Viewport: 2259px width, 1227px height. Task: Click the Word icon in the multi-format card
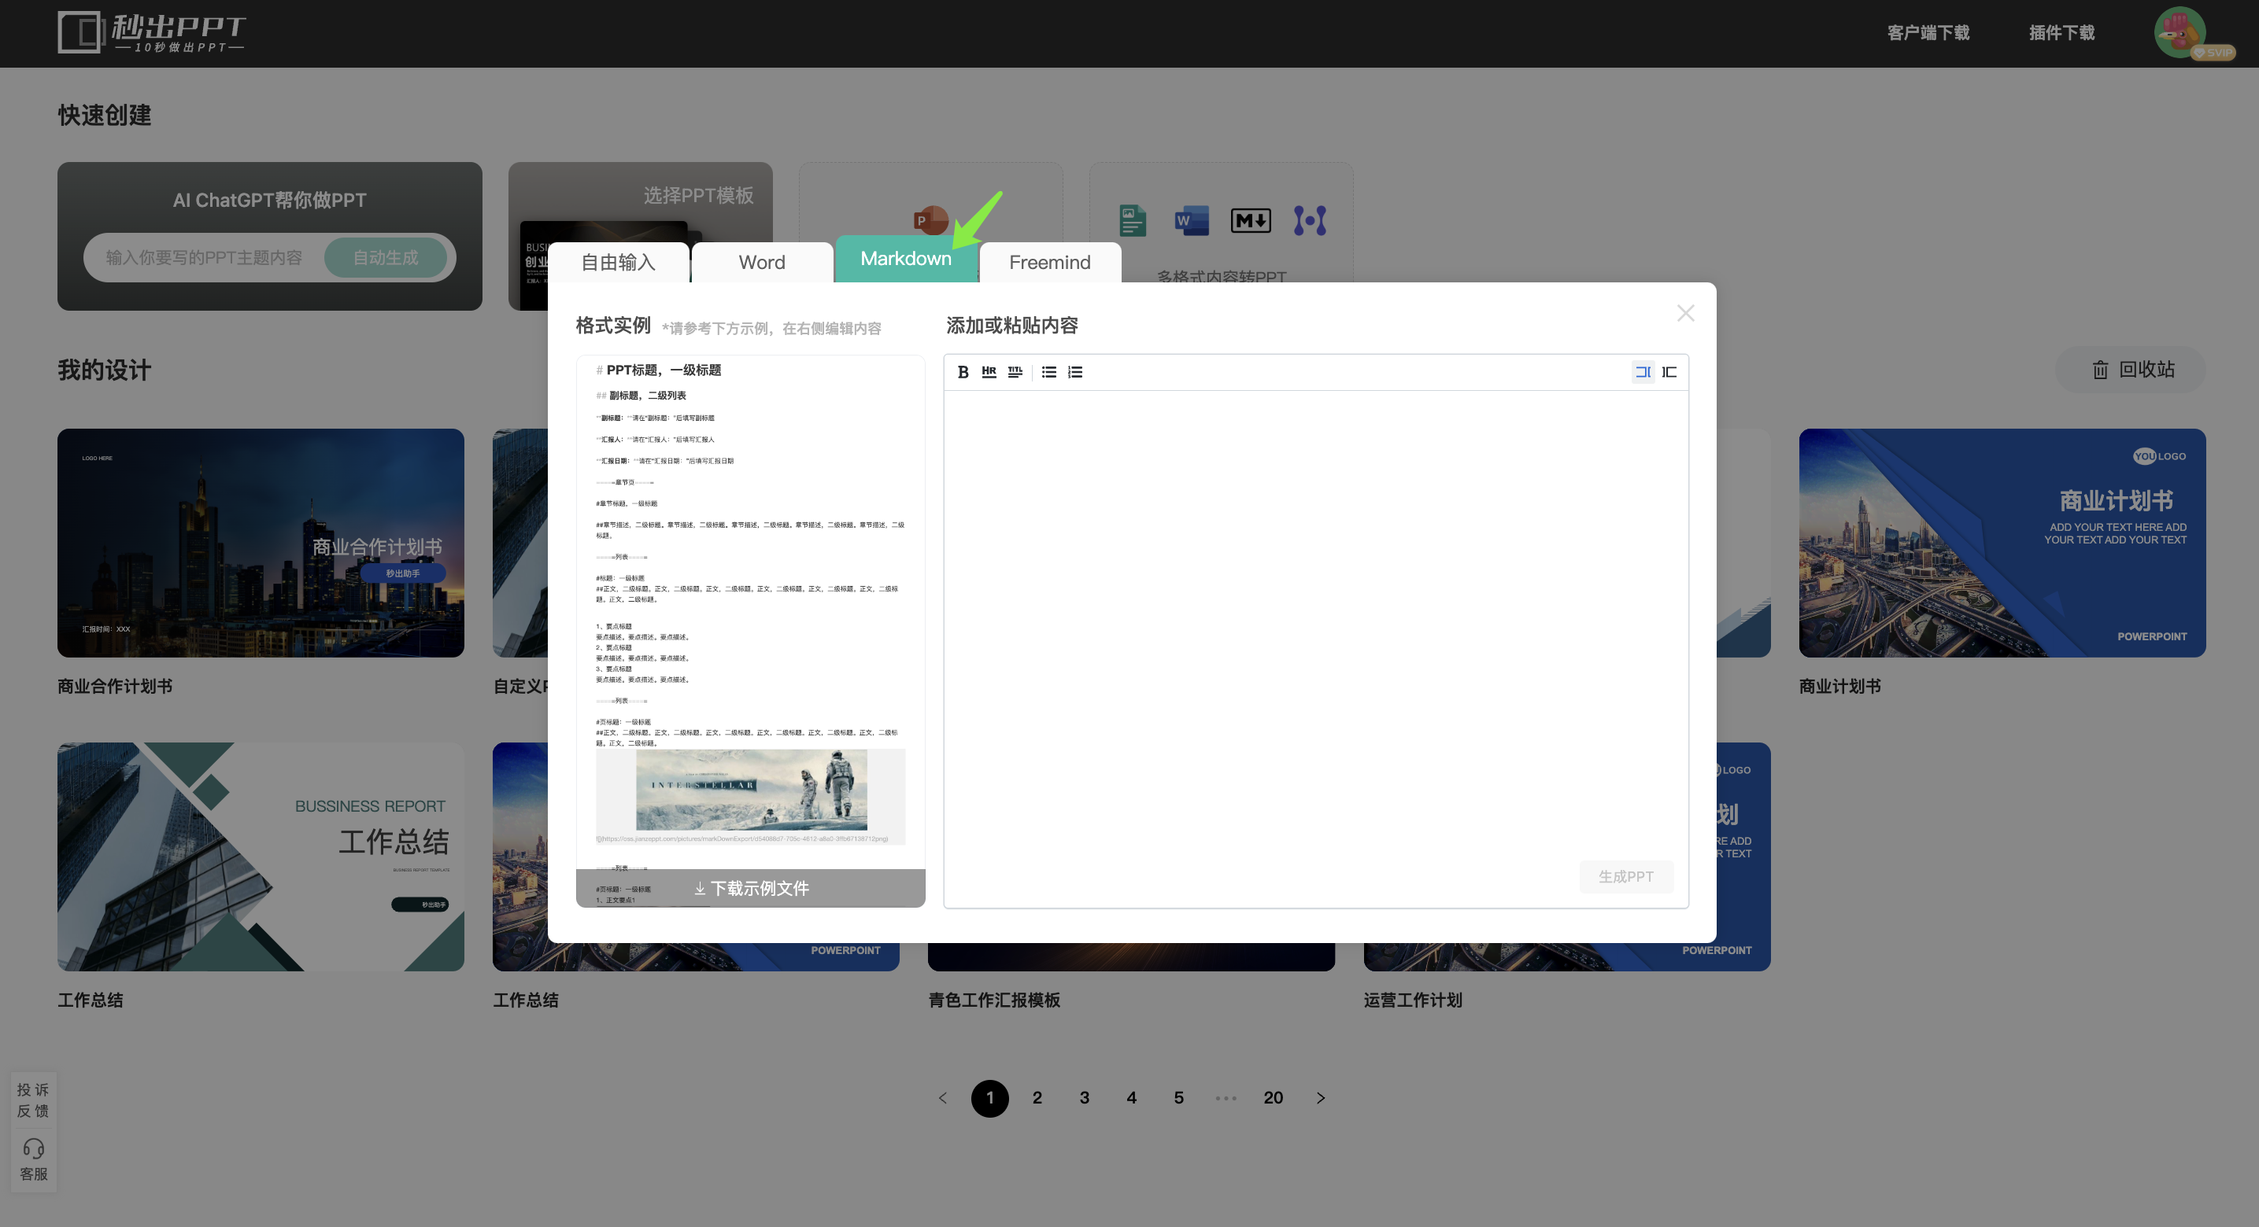click(x=1191, y=220)
